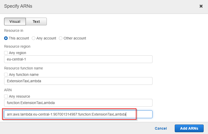
Task: Click the Resource region heading label
Action: 17,46
